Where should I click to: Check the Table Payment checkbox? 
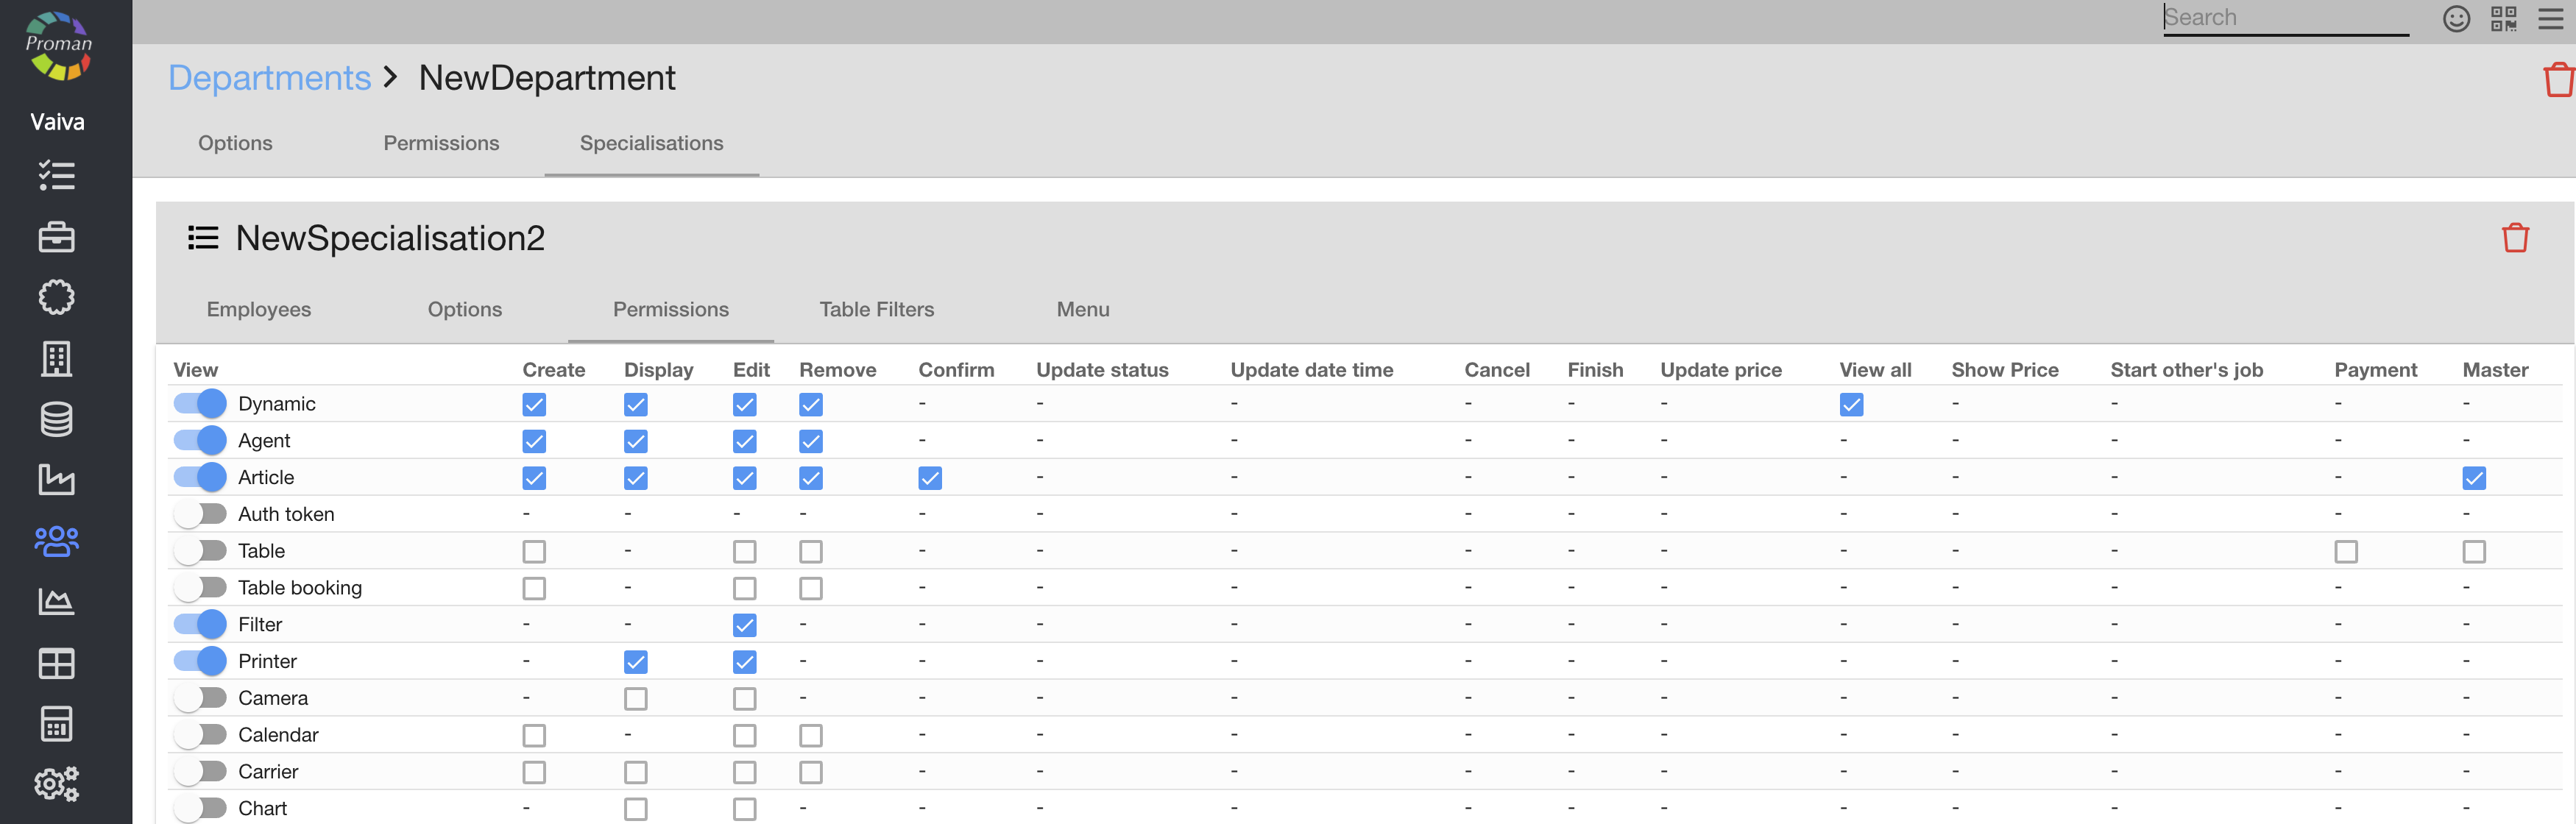coord(2345,552)
